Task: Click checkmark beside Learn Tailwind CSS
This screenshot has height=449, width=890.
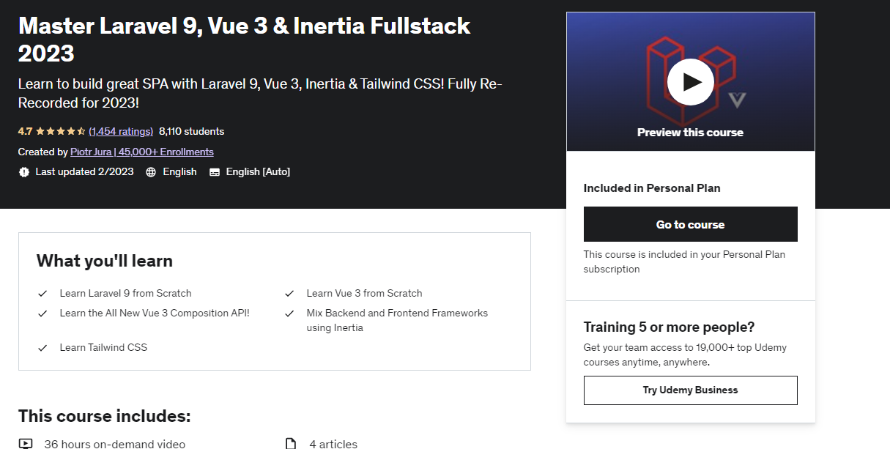Action: (x=42, y=348)
